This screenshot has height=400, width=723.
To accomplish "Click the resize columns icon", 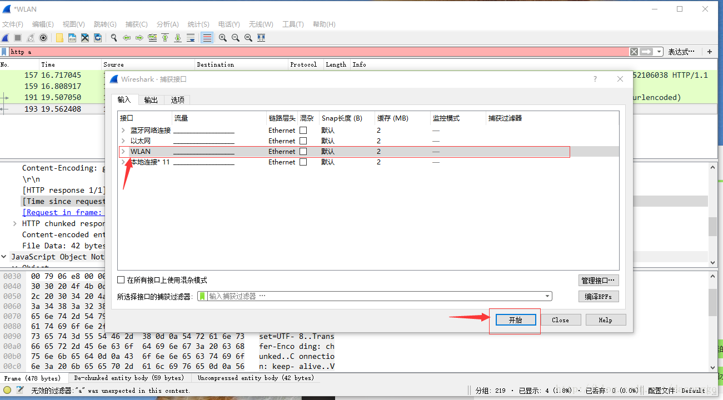I will click(x=261, y=38).
